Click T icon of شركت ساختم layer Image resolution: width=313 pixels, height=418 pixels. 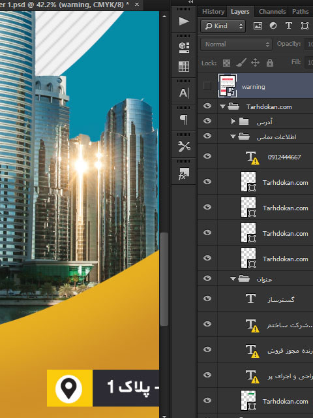[252, 325]
